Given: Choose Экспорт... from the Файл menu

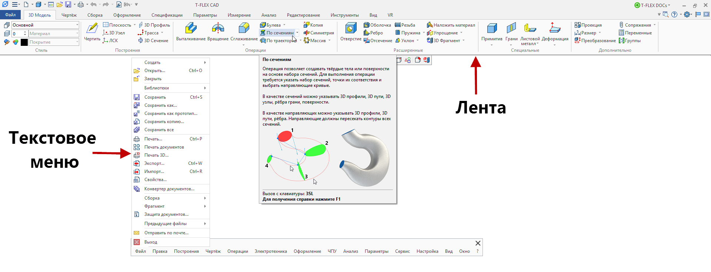Looking at the screenshot, I should pos(171,163).
